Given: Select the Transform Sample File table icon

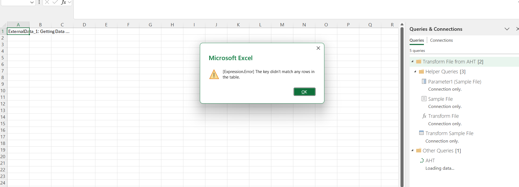Looking at the screenshot, I should point(421,133).
